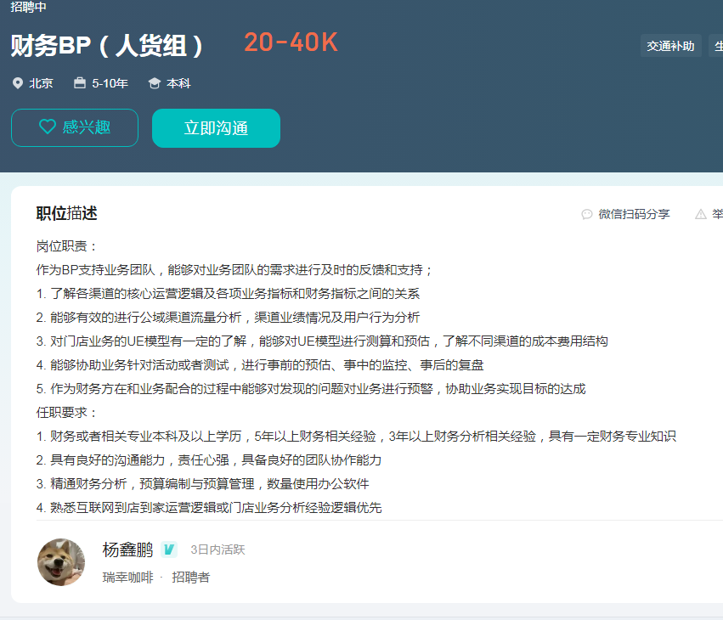Screen dimensions: 723x620
Task: Click the job title 财务BP（人货组）
Action: (x=107, y=45)
